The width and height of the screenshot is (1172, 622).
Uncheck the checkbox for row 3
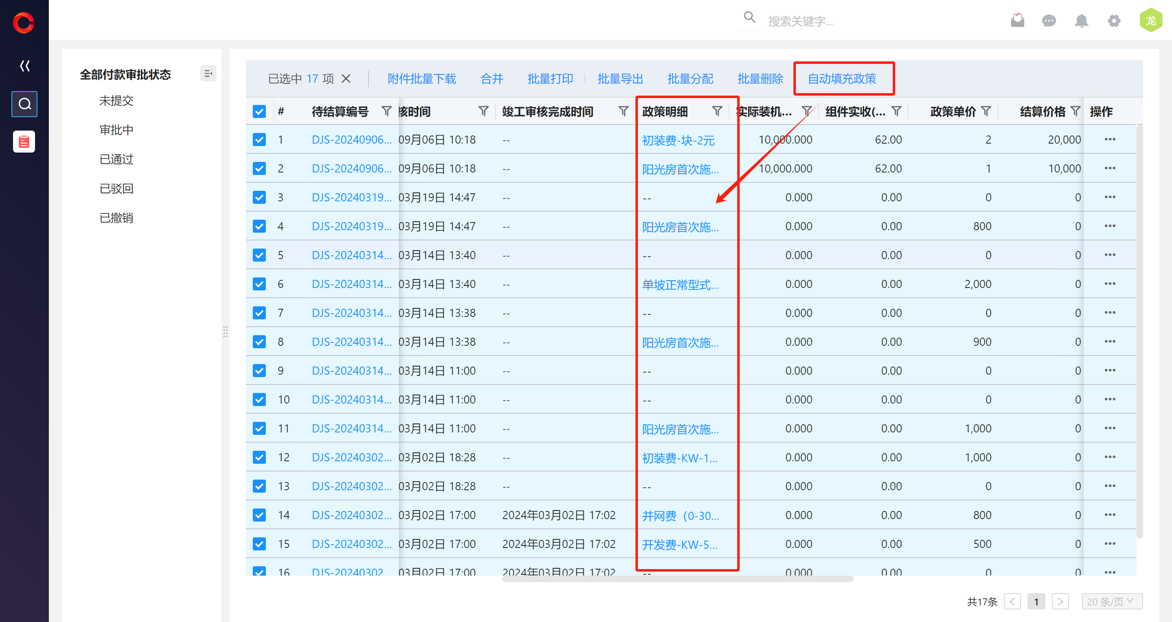coord(259,197)
